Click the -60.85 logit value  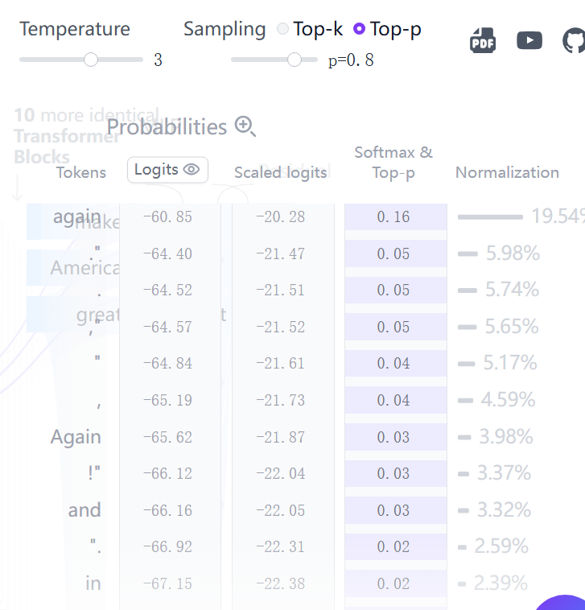(167, 216)
